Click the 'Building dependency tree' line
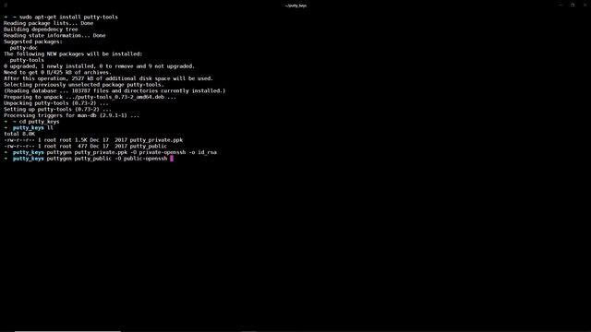Screen dimensions: 591x332 pyautogui.click(x=41, y=30)
